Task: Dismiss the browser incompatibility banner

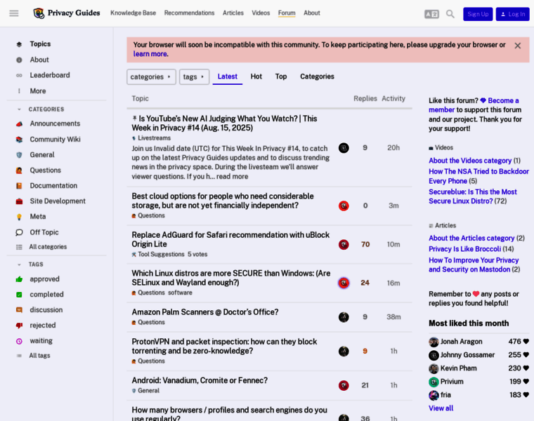Action: click(517, 46)
